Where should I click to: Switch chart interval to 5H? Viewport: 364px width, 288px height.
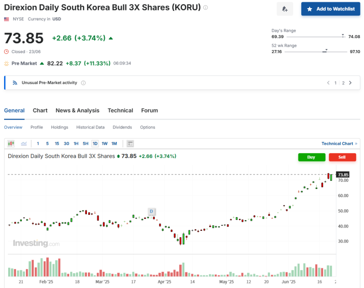coord(85,143)
